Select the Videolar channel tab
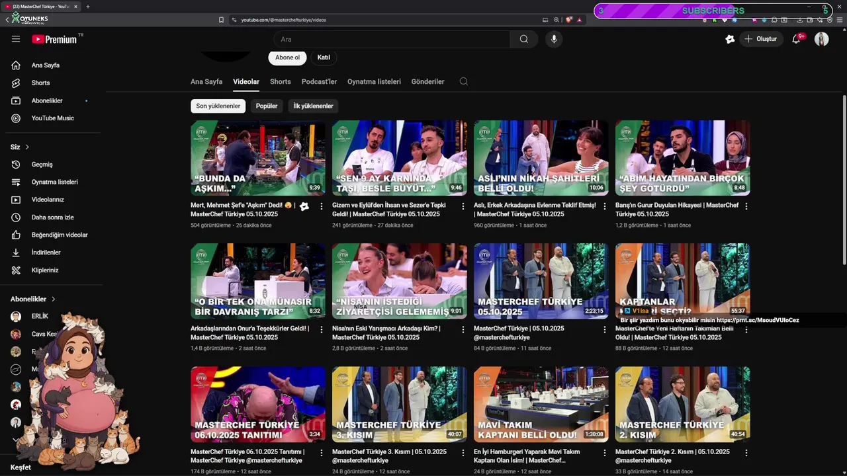847x476 pixels. click(246, 81)
